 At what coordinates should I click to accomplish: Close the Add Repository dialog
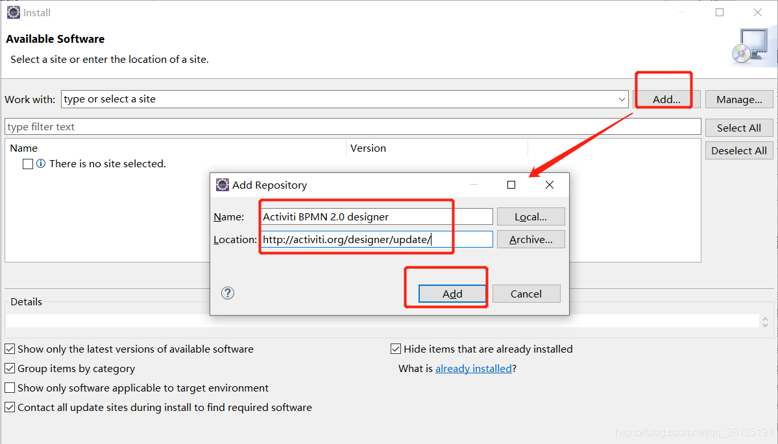point(549,185)
